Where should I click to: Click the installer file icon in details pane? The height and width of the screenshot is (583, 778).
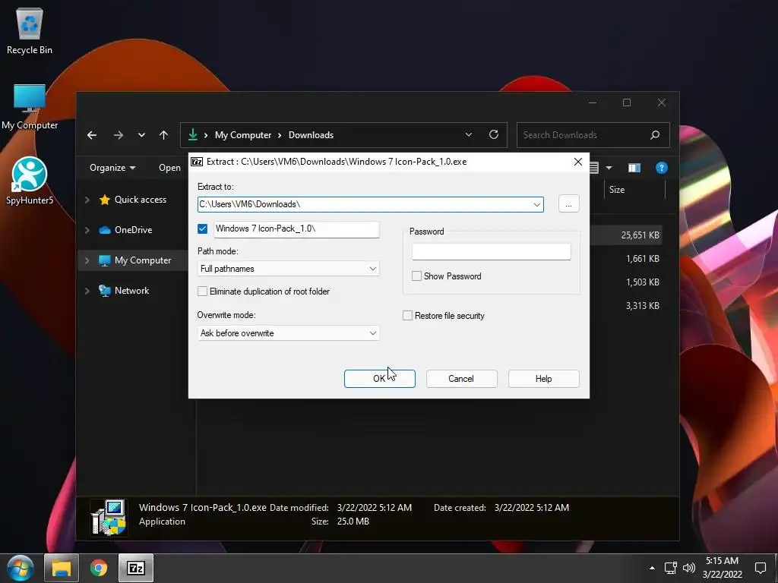[109, 518]
